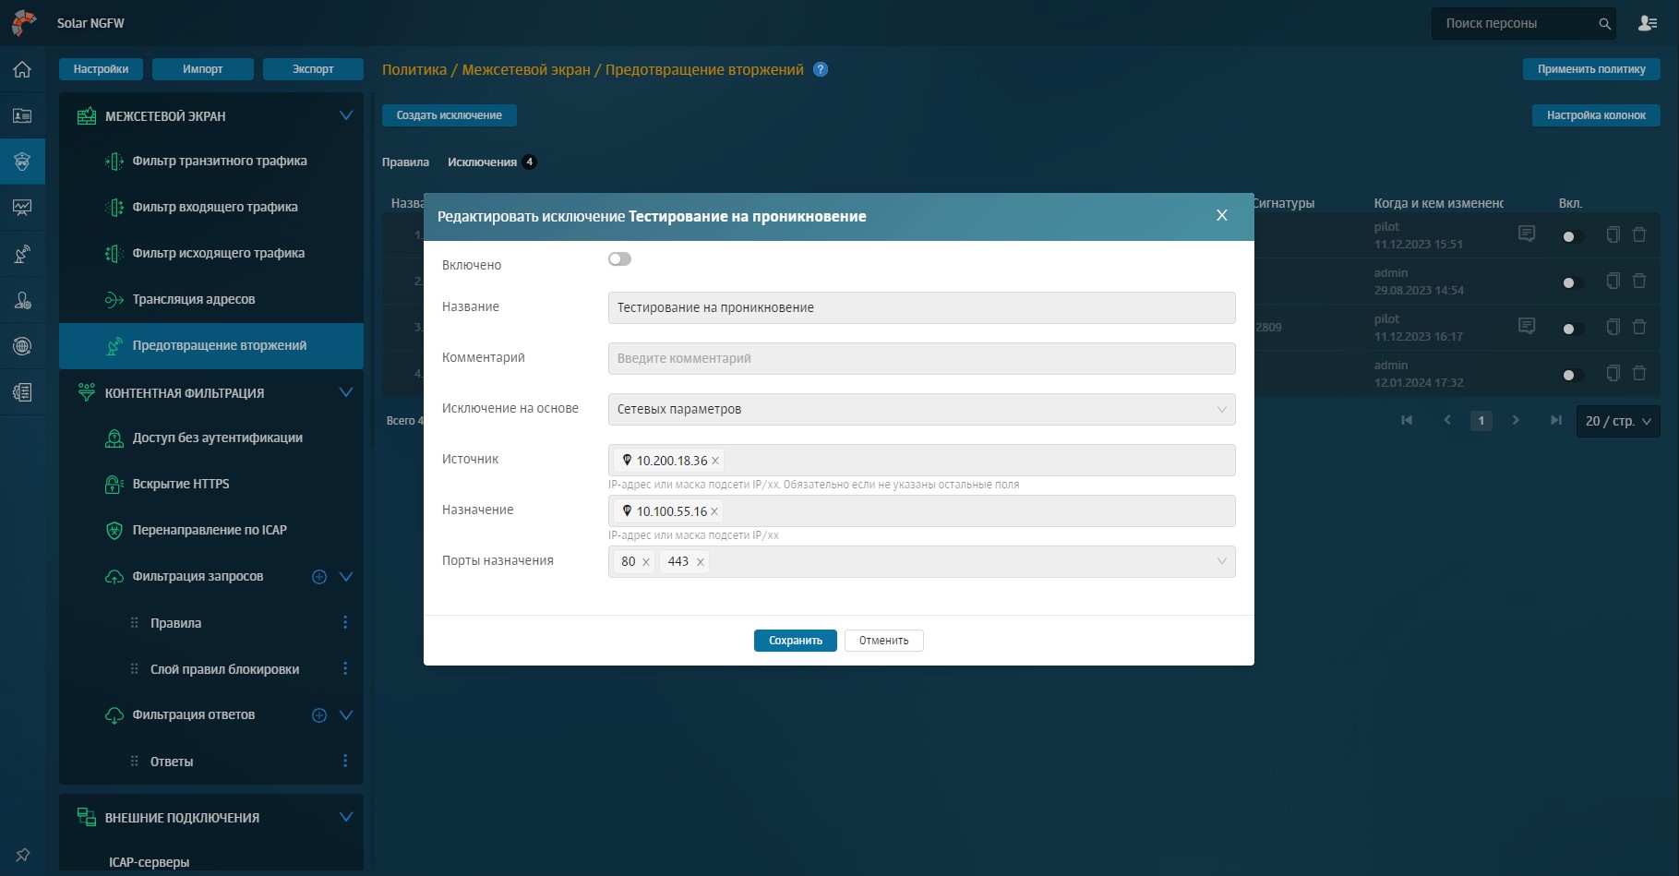Screen dimensions: 1679x876
Task: Open the user account menu icon
Action: (1648, 23)
